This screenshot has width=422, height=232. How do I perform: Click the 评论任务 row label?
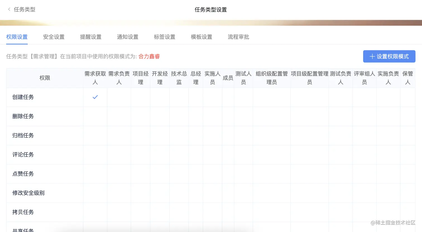[23, 155]
